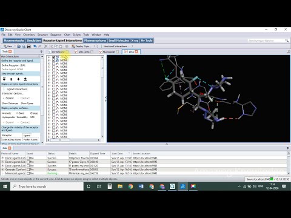This screenshot has width=291, height=218.
Task: Jump to the last ligand icon
Action: tap(25, 79)
